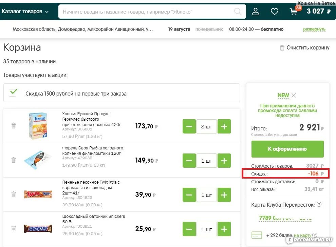Open Шоколадный батончик Snickers product title
The width and height of the screenshot is (336, 247).
click(x=93, y=219)
